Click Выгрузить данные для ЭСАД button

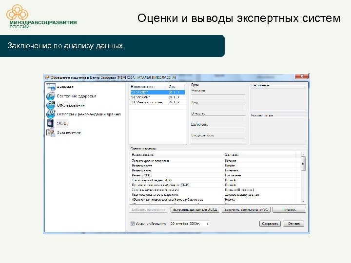click(x=195, y=210)
